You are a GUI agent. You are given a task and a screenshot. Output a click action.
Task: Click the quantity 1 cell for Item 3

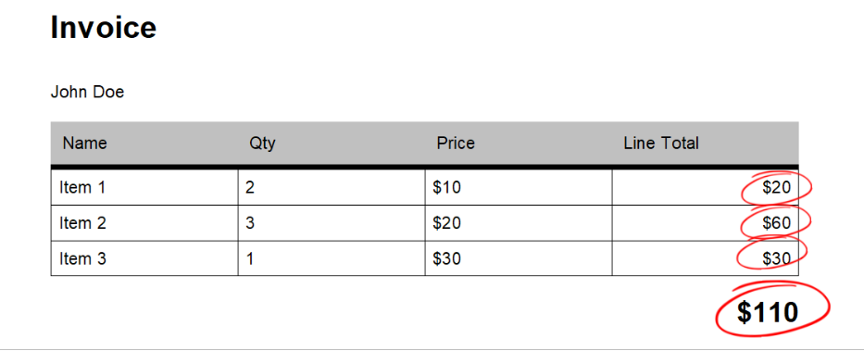332,258
